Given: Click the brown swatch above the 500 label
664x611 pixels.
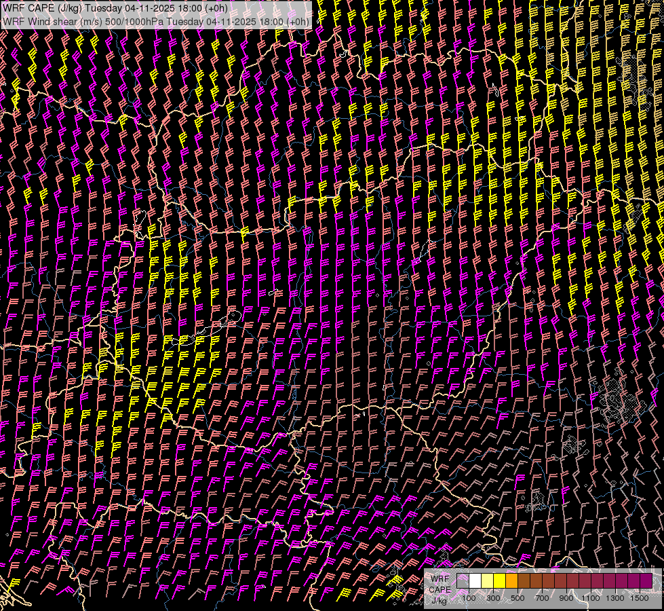Looking at the screenshot, I should coord(524,581).
